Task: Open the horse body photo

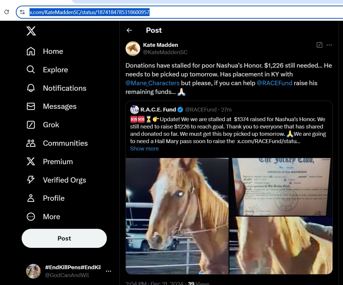Action: click(281, 245)
